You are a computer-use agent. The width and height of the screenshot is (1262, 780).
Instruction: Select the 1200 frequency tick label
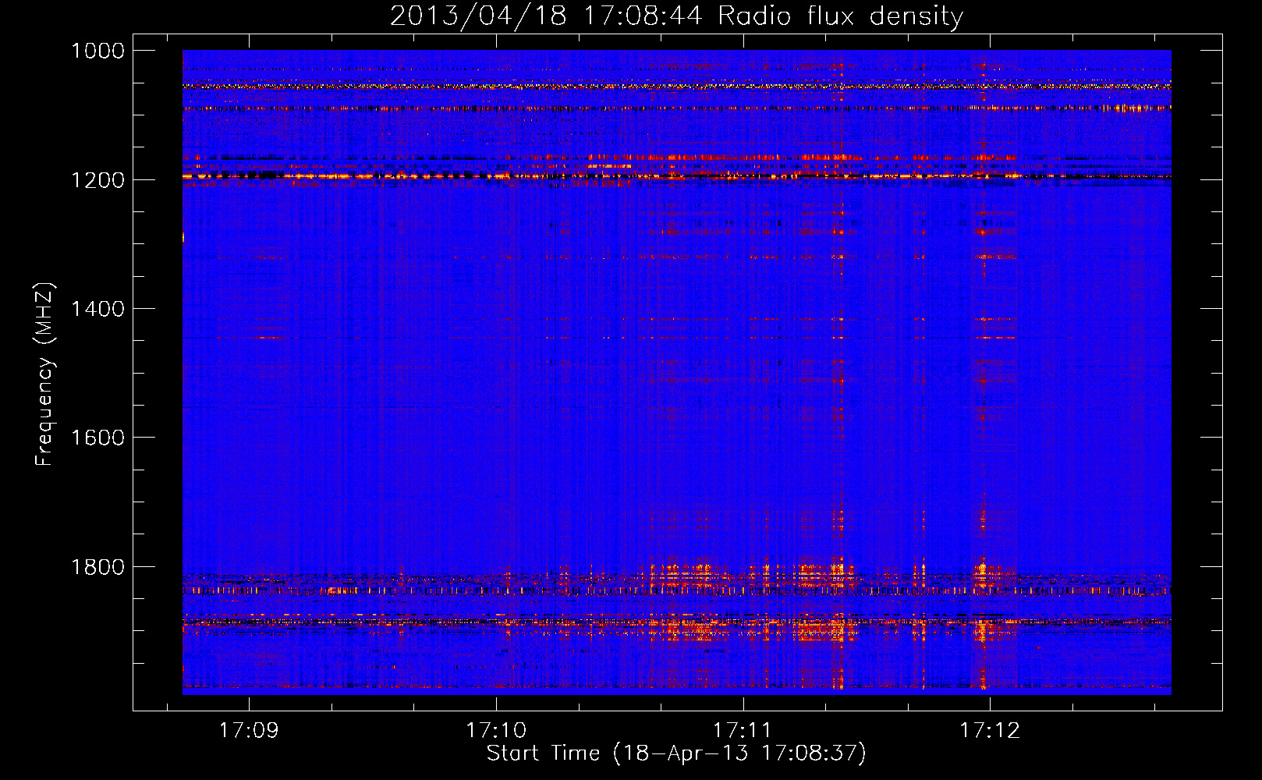[97, 180]
